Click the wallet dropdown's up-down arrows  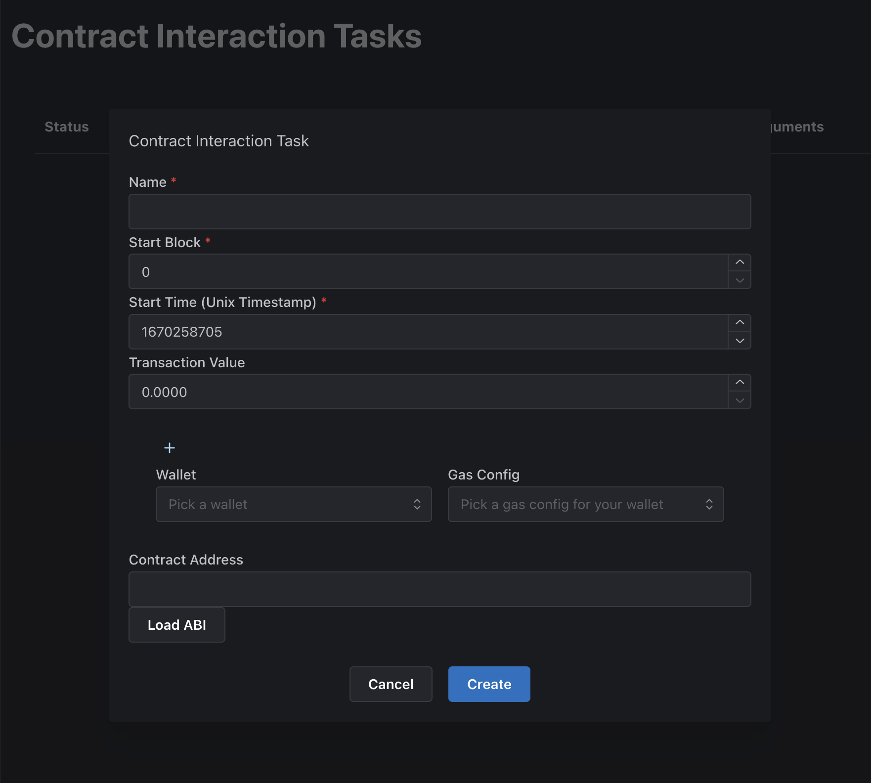(x=417, y=504)
